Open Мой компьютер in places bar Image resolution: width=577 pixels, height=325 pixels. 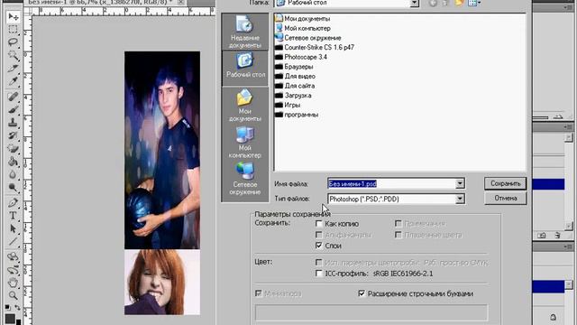coord(244,143)
